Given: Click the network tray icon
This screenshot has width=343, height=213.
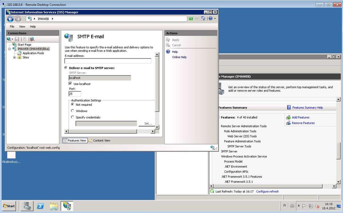Looking at the screenshot, I should click(x=311, y=206).
